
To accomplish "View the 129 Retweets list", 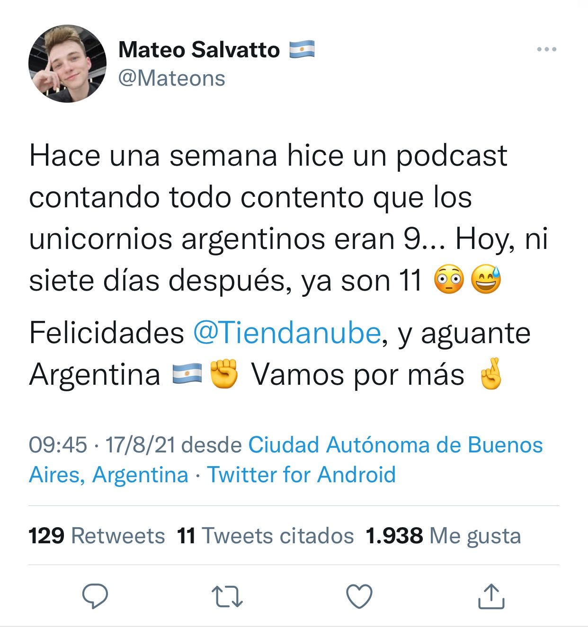I will click(97, 536).
